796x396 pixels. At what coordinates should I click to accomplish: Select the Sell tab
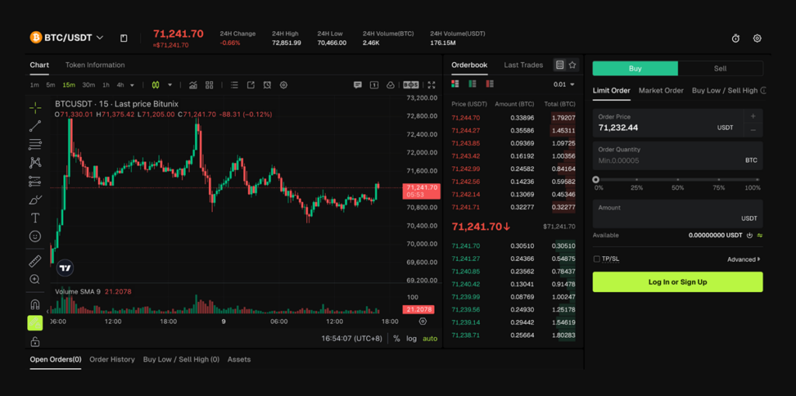pos(721,68)
